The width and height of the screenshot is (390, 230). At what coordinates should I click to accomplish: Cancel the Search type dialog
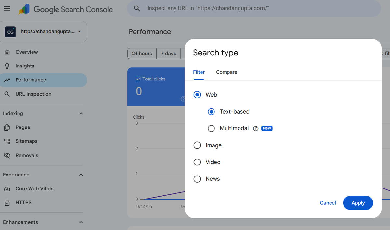[x=328, y=203]
